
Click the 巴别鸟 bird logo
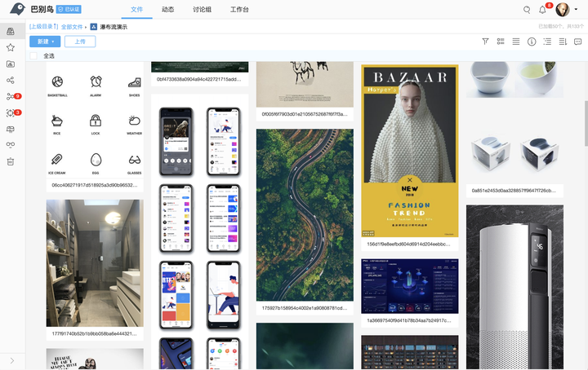tap(17, 9)
